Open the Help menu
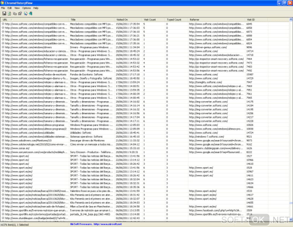This screenshot has height=227, width=293. point(36,8)
